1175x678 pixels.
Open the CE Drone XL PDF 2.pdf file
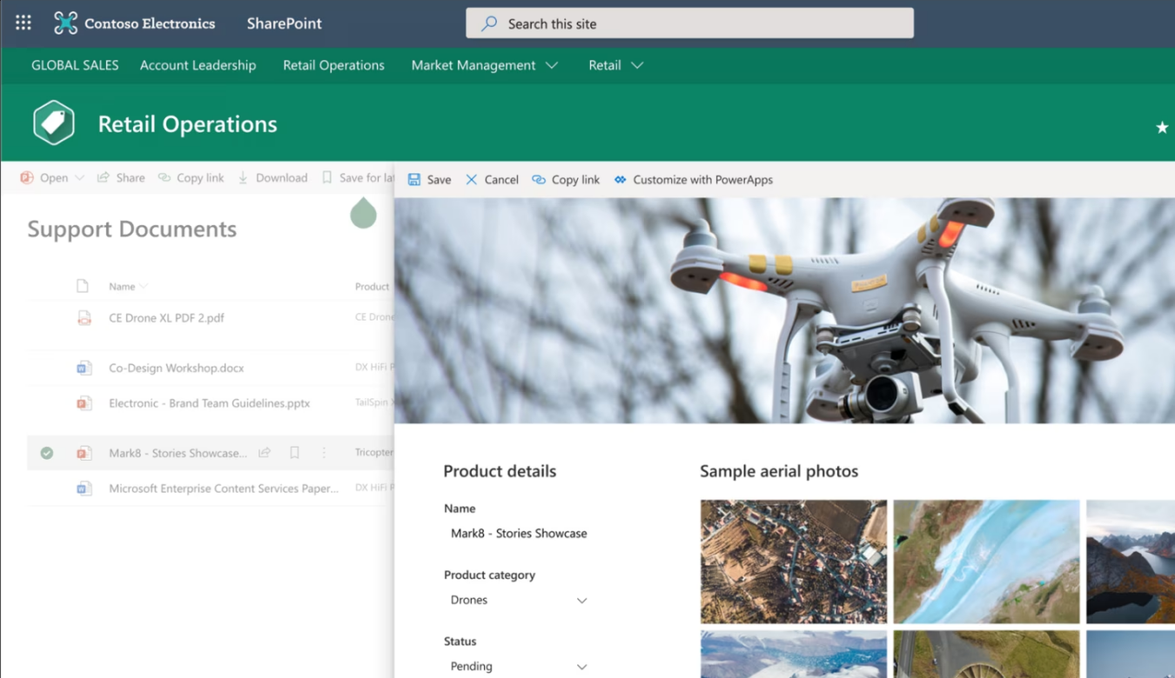(166, 318)
